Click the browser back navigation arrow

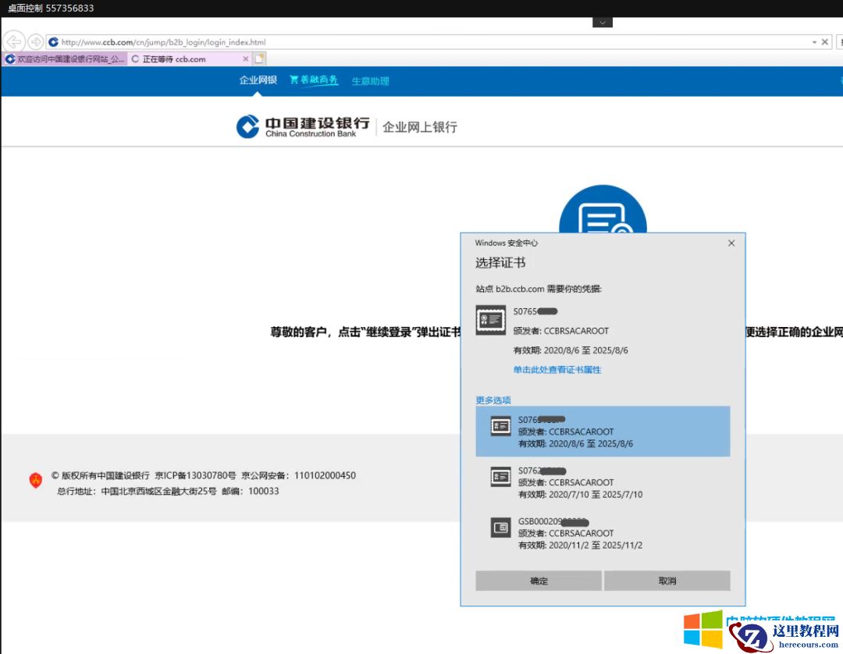[x=12, y=41]
